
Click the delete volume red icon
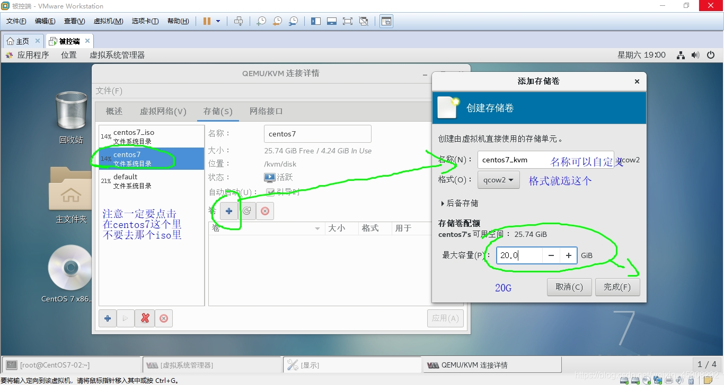coord(265,211)
